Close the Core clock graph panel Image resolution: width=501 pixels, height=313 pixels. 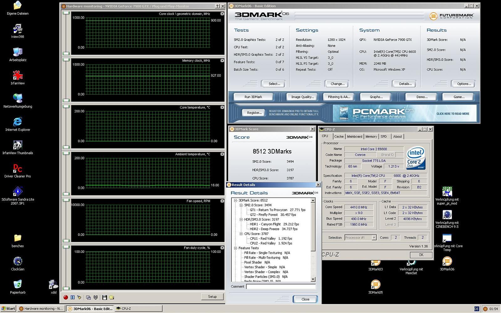pos(222,14)
